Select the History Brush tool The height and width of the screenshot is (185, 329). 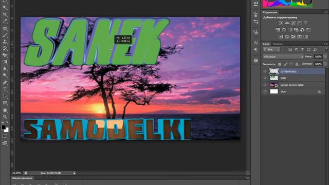coord(5,48)
